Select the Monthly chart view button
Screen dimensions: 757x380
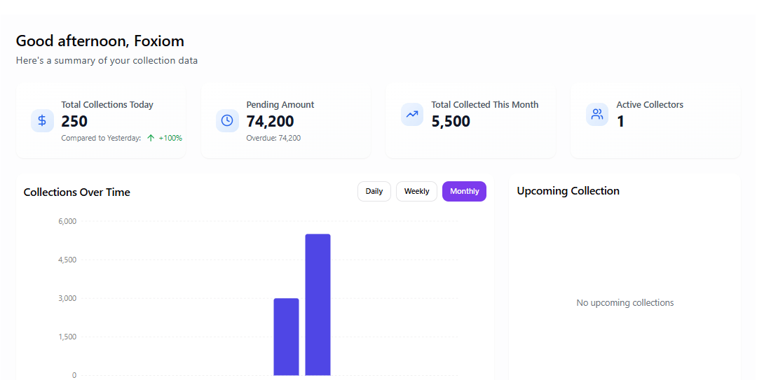tap(464, 191)
